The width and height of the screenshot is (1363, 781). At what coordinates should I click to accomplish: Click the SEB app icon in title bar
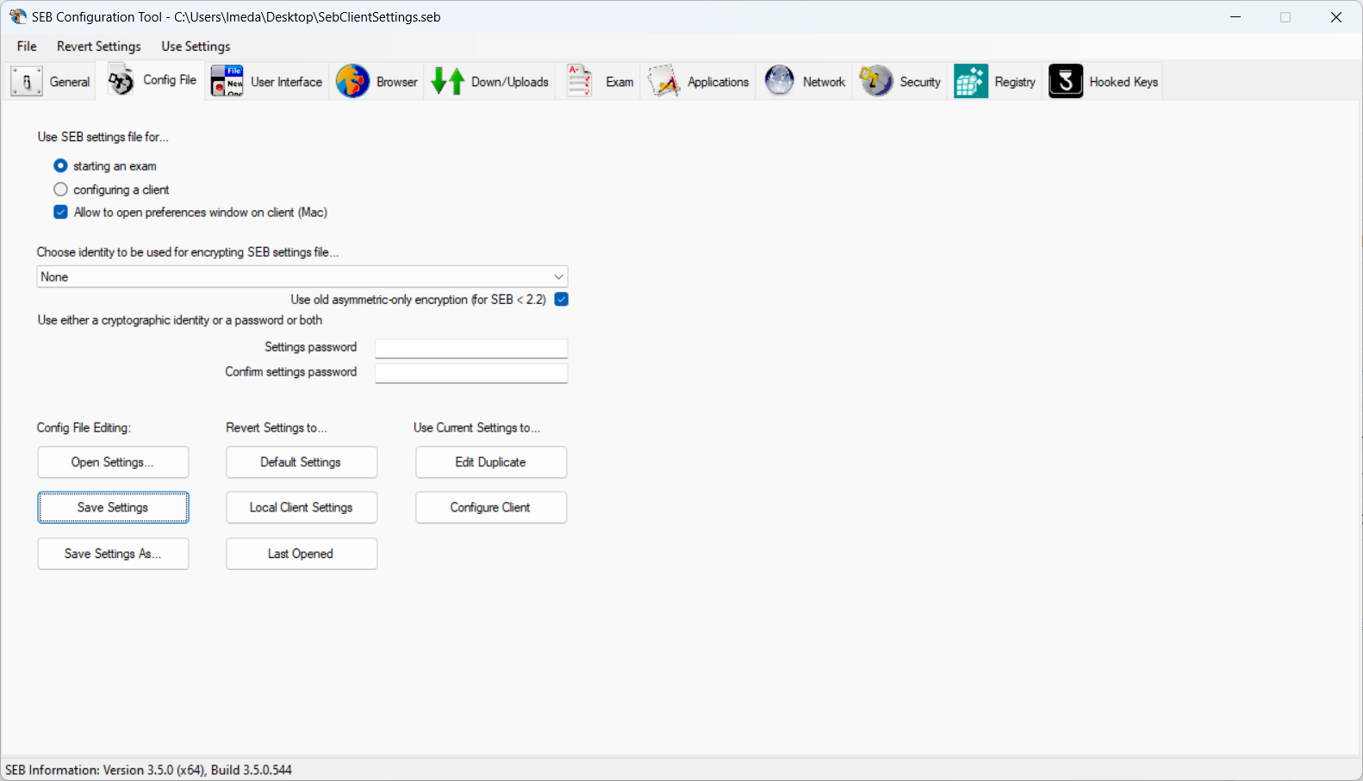coord(18,16)
